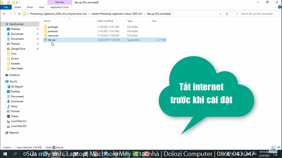The image size is (282, 158).
Task: Open Downloads under Quick access
Action: tap(17, 34)
